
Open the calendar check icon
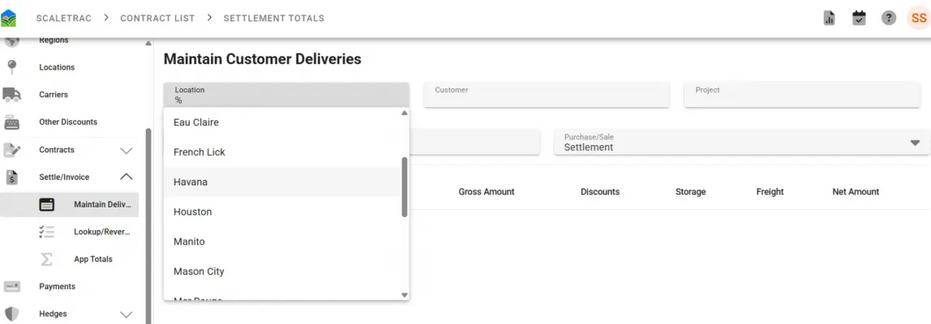(x=859, y=18)
